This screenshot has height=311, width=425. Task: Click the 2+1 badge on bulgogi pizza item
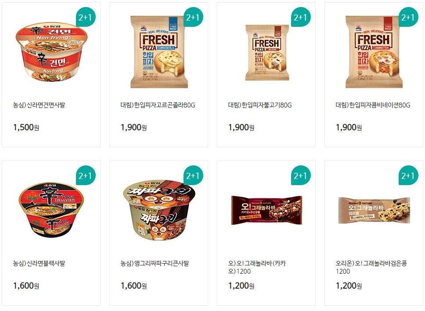300,17
